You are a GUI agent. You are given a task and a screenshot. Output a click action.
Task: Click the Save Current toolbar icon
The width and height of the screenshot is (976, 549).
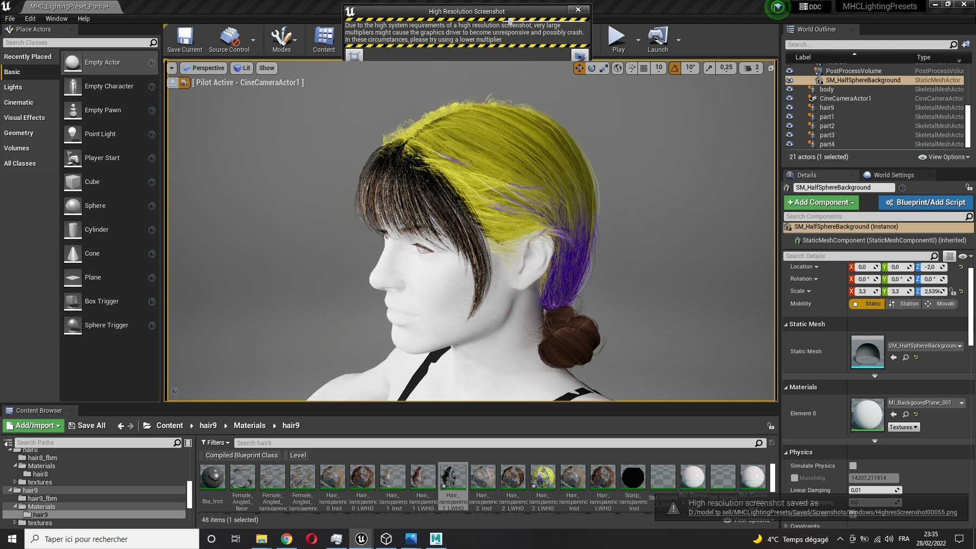pyautogui.click(x=184, y=40)
